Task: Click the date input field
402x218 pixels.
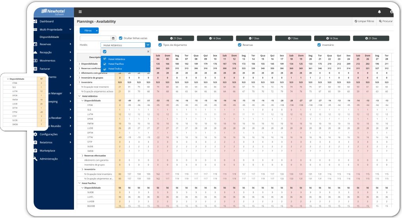Action: [x=95, y=38]
